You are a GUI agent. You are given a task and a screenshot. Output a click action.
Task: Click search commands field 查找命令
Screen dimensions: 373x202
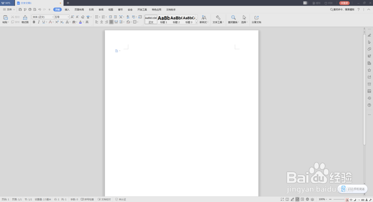click(342, 10)
